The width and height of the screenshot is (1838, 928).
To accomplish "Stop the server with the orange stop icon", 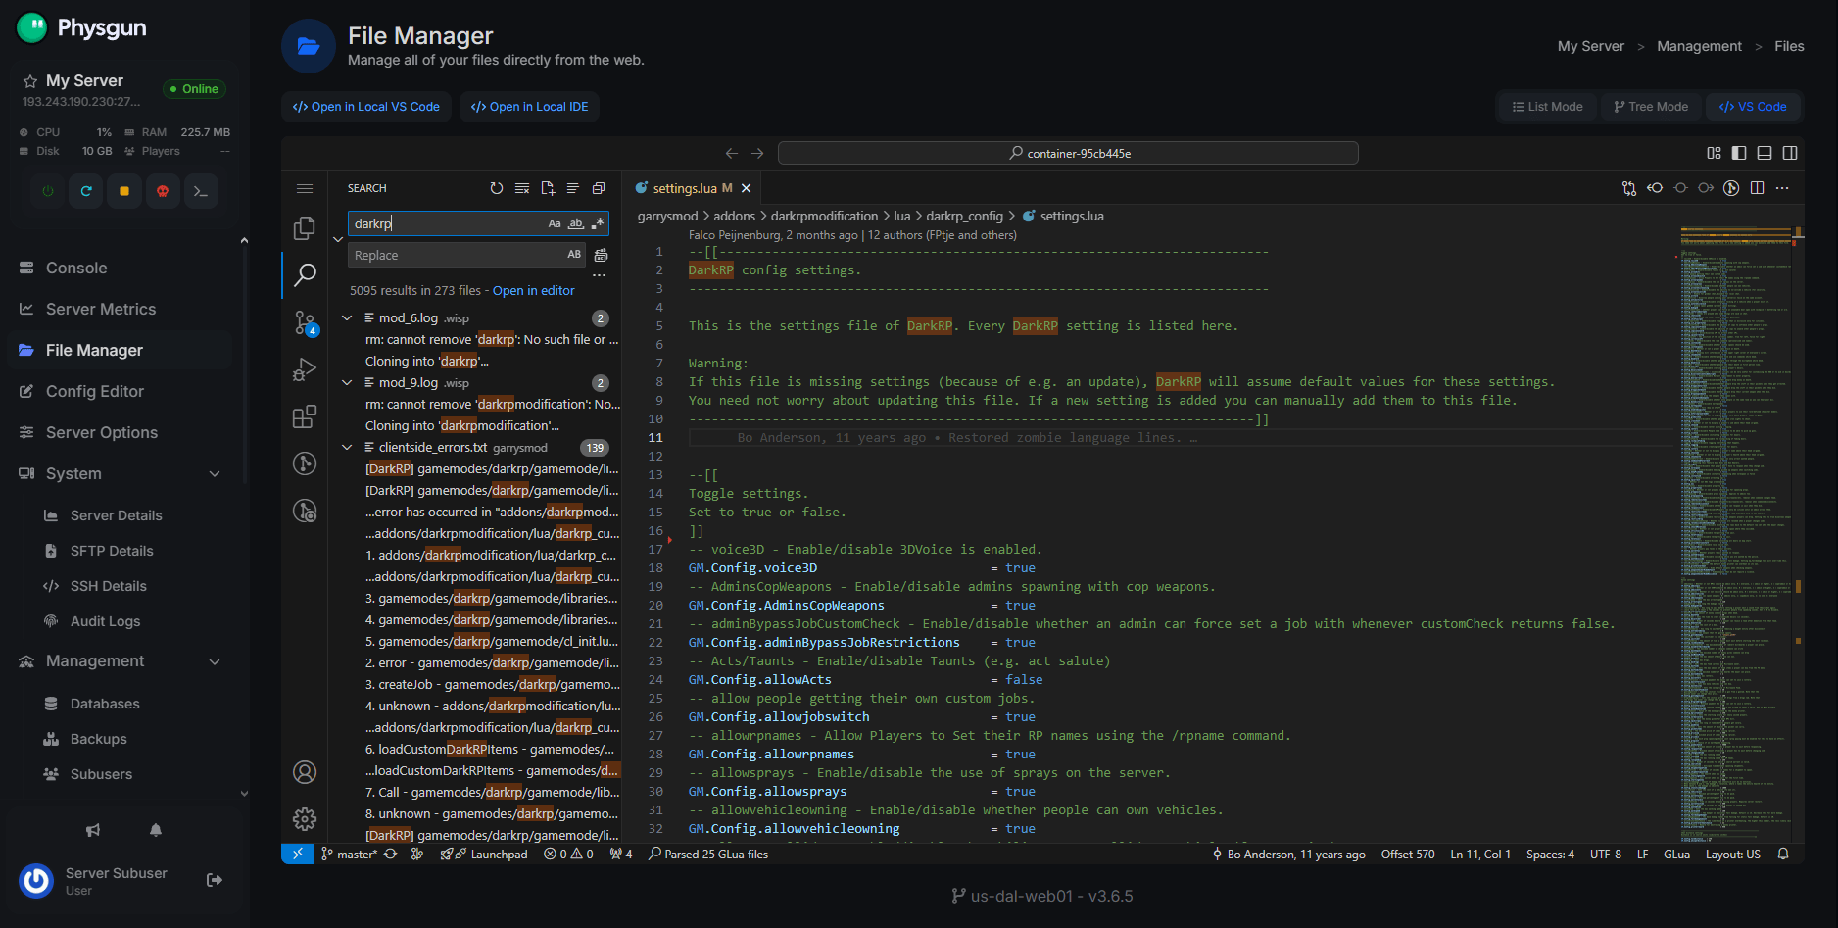I will tap(124, 191).
